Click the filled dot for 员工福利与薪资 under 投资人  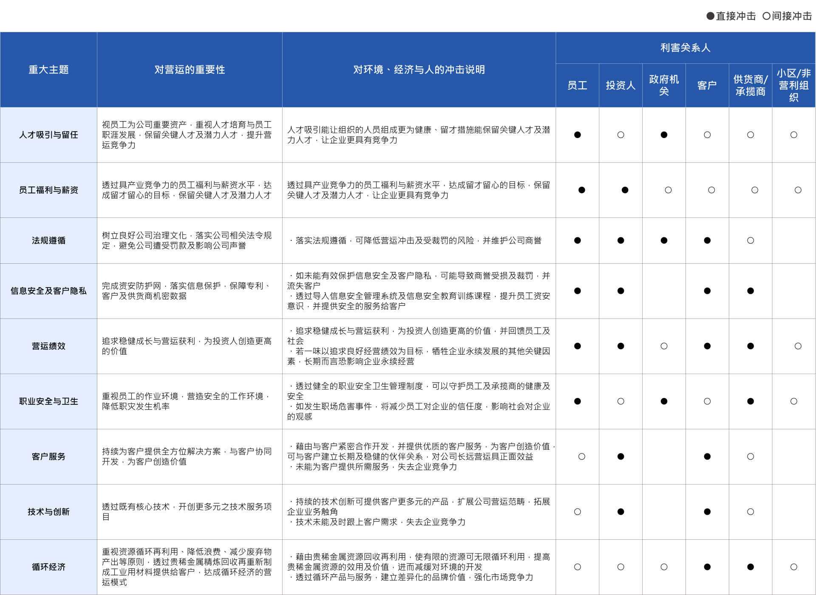[x=625, y=190]
